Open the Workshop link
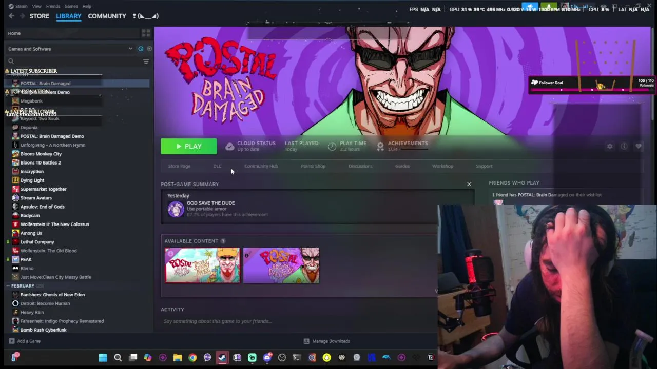This screenshot has width=657, height=369. 443,166
